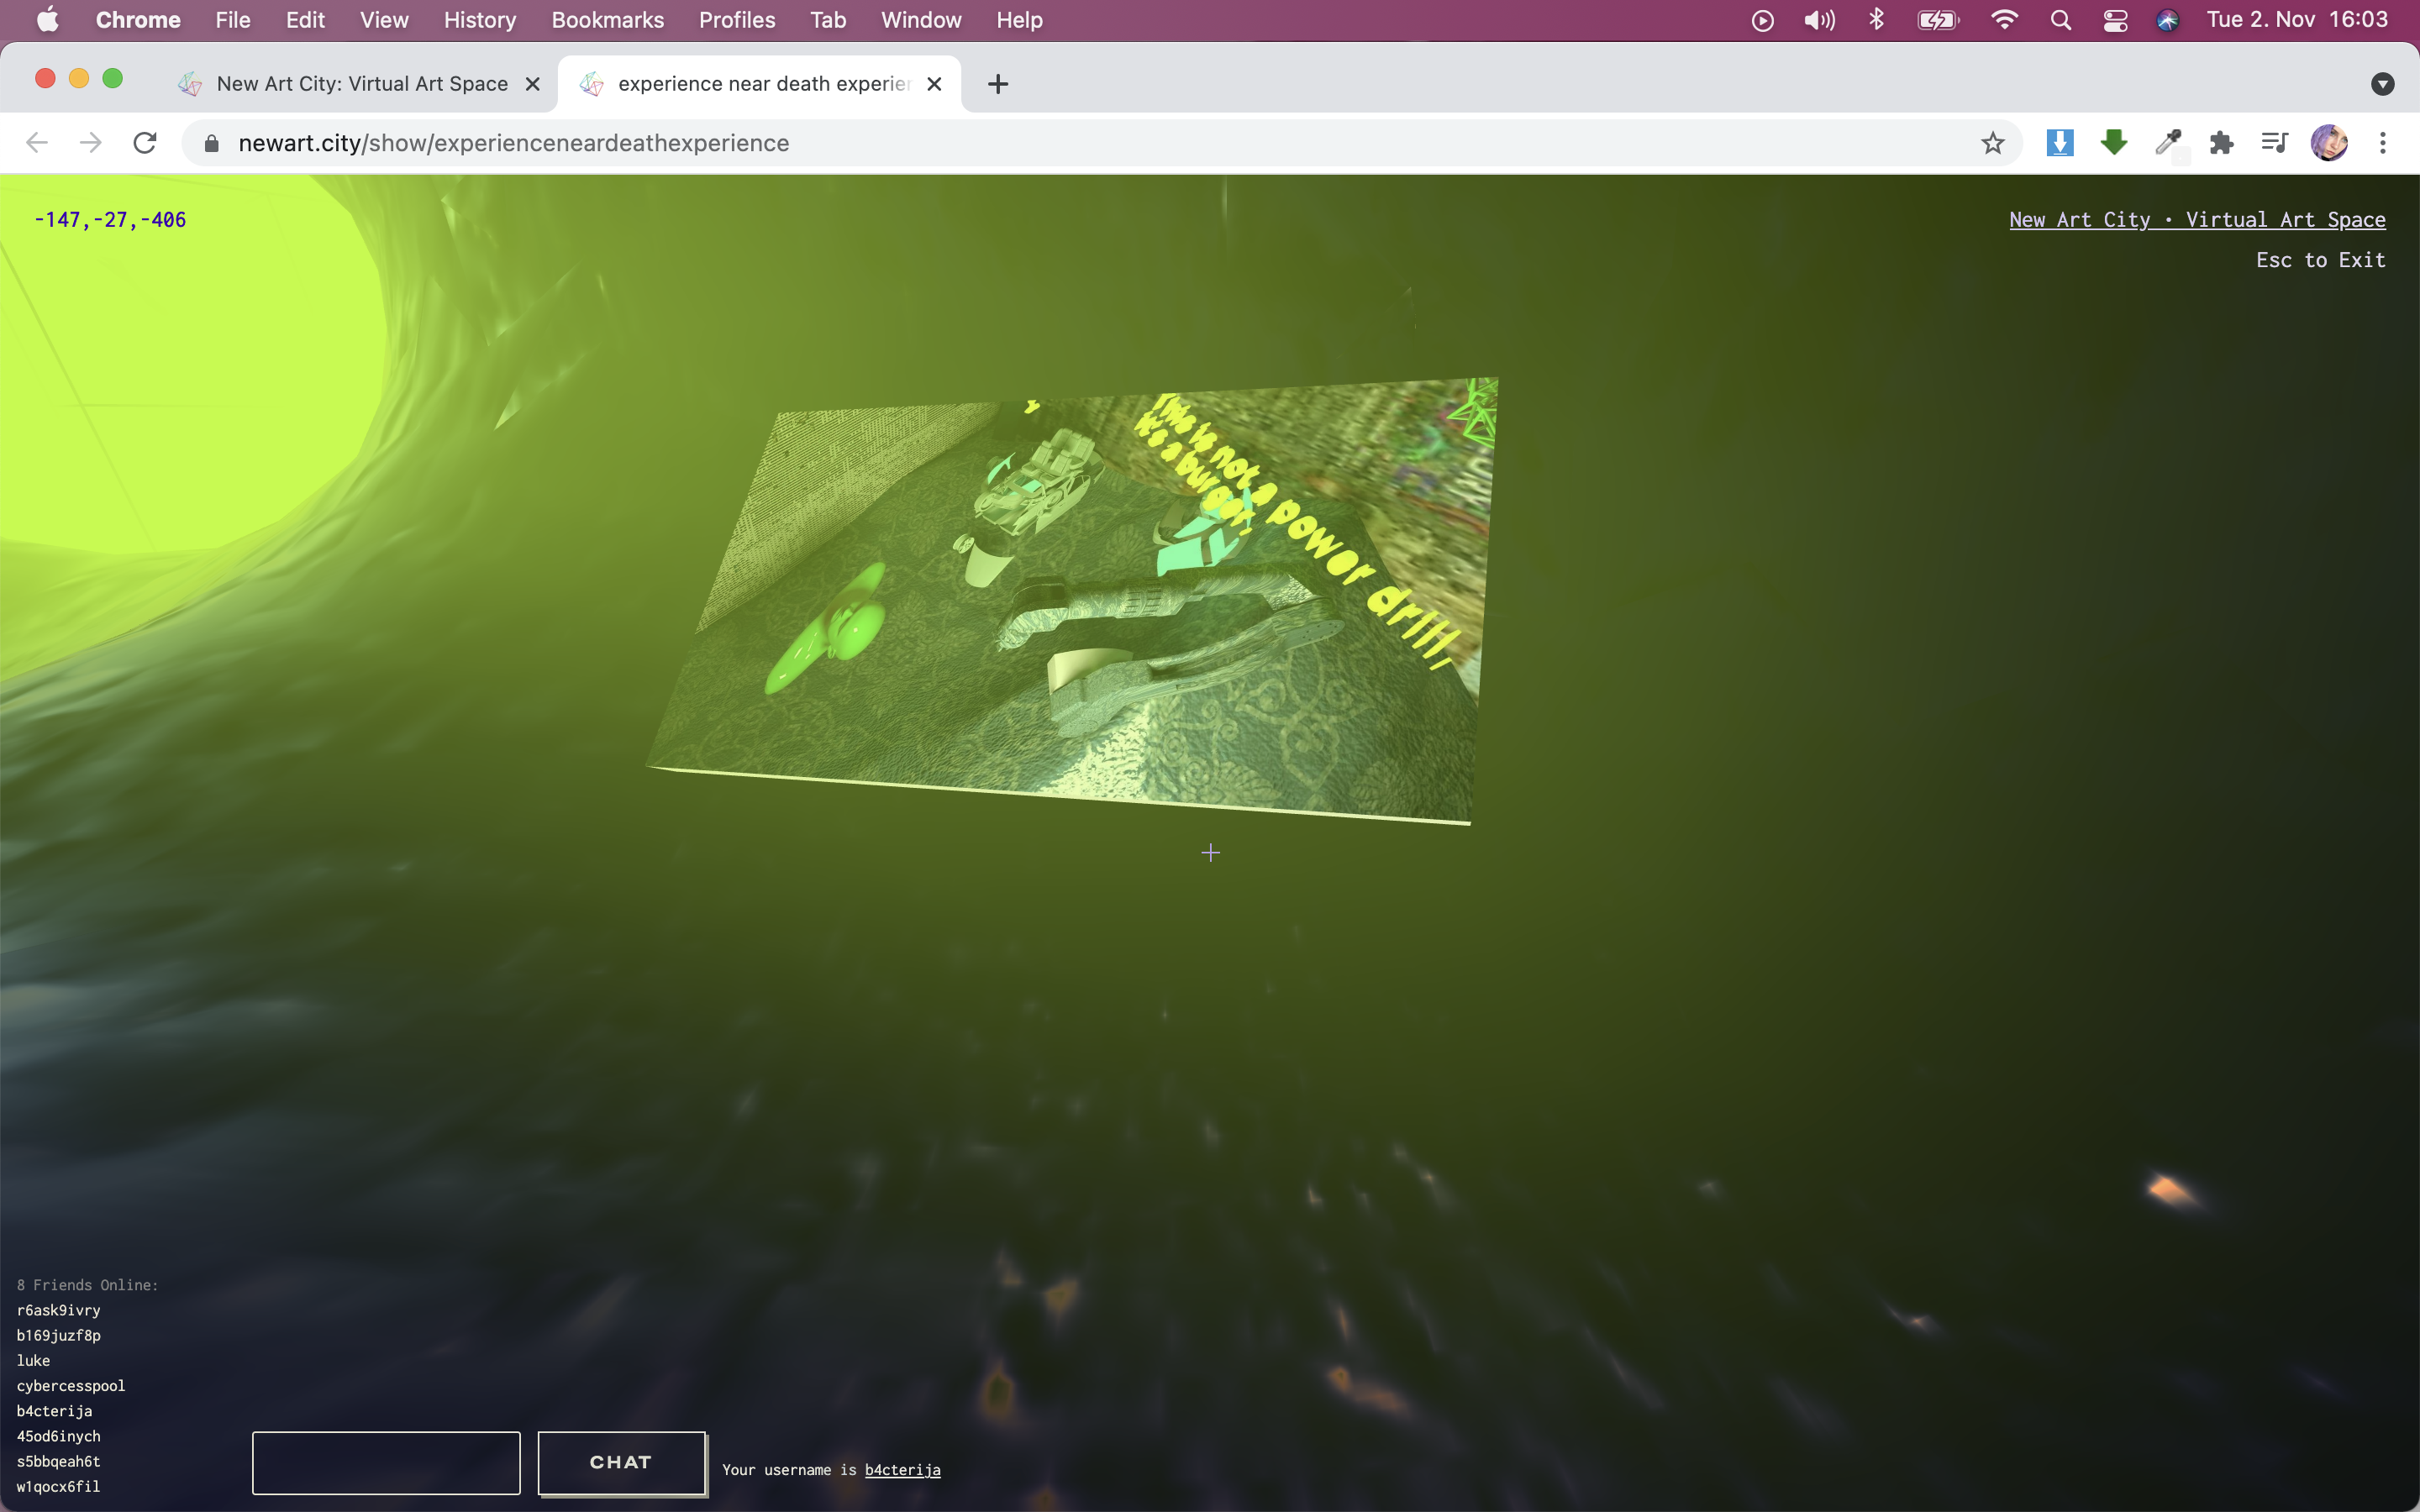Open Wi-Fi menu in menu bar
The image size is (2420, 1512).
pyautogui.click(x=2004, y=20)
